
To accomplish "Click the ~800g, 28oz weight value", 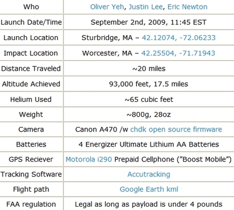I will coord(149,115).
